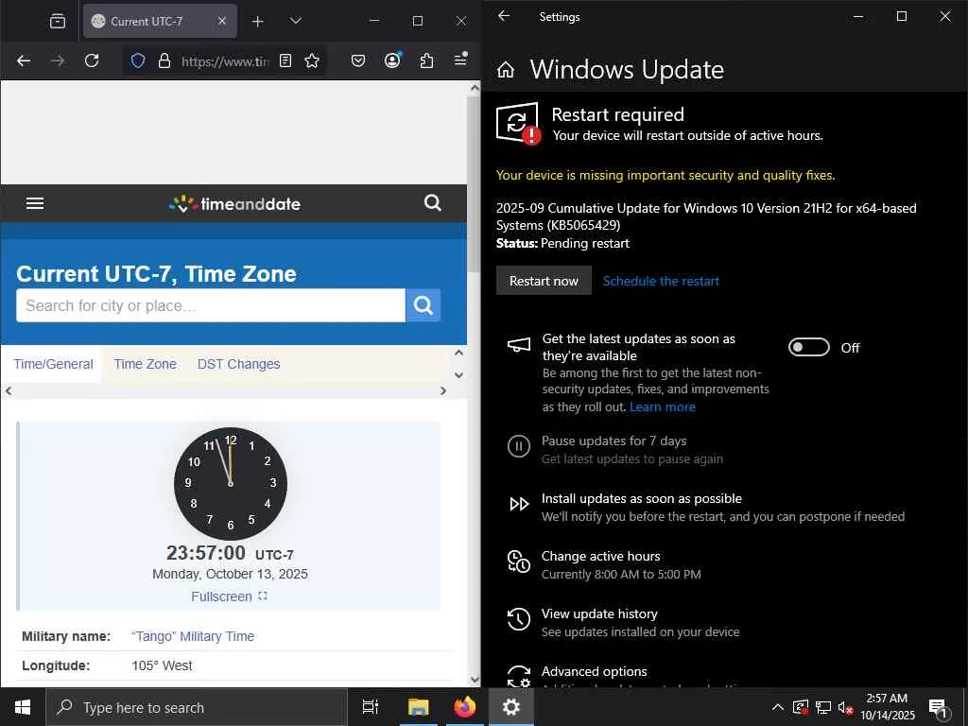
Task: Open the muted volume icon in tray
Action: 845,707
